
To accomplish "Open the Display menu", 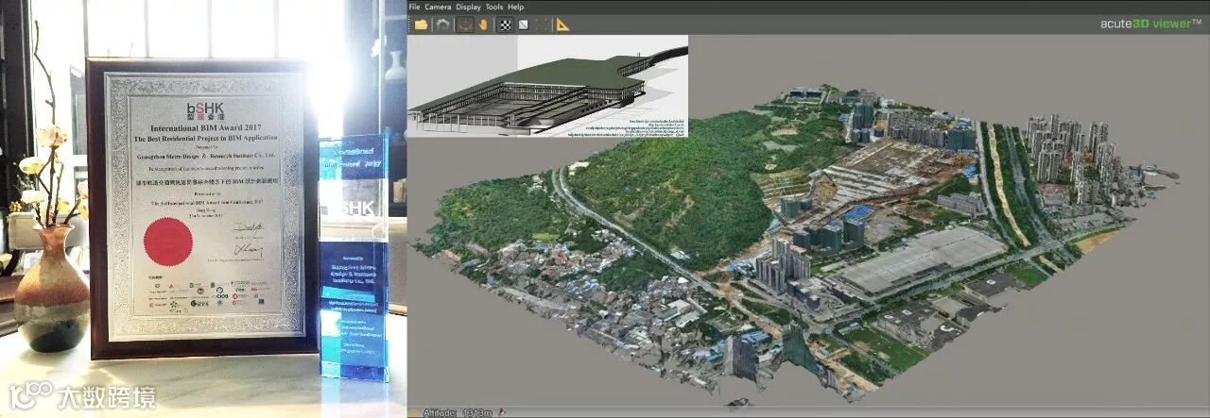I will (x=468, y=7).
